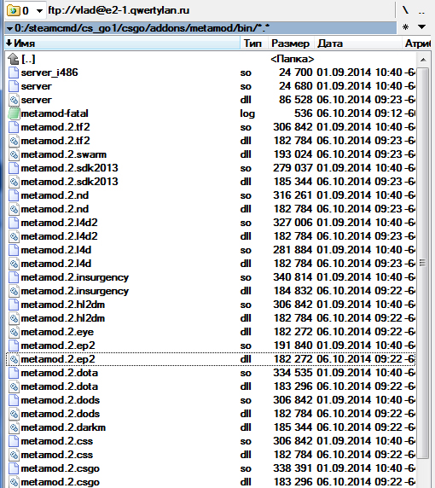Click the root directory backslash button
Viewport: 435px width, 488px height.
click(x=405, y=10)
